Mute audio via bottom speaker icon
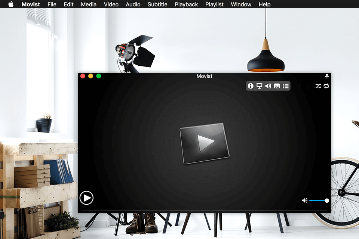Screen dimensions: 359x239 click(x=304, y=201)
